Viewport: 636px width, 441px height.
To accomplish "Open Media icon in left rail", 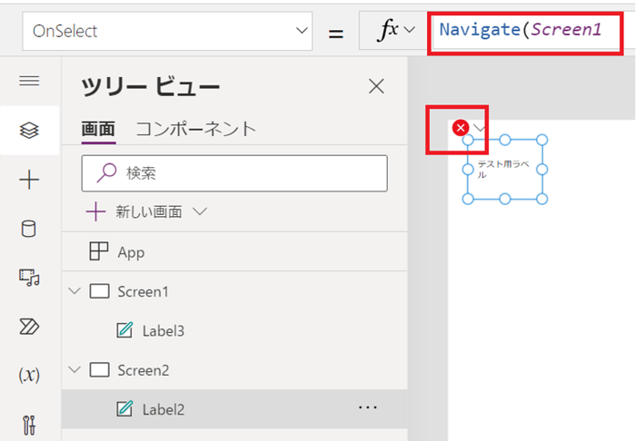I will tap(29, 278).
